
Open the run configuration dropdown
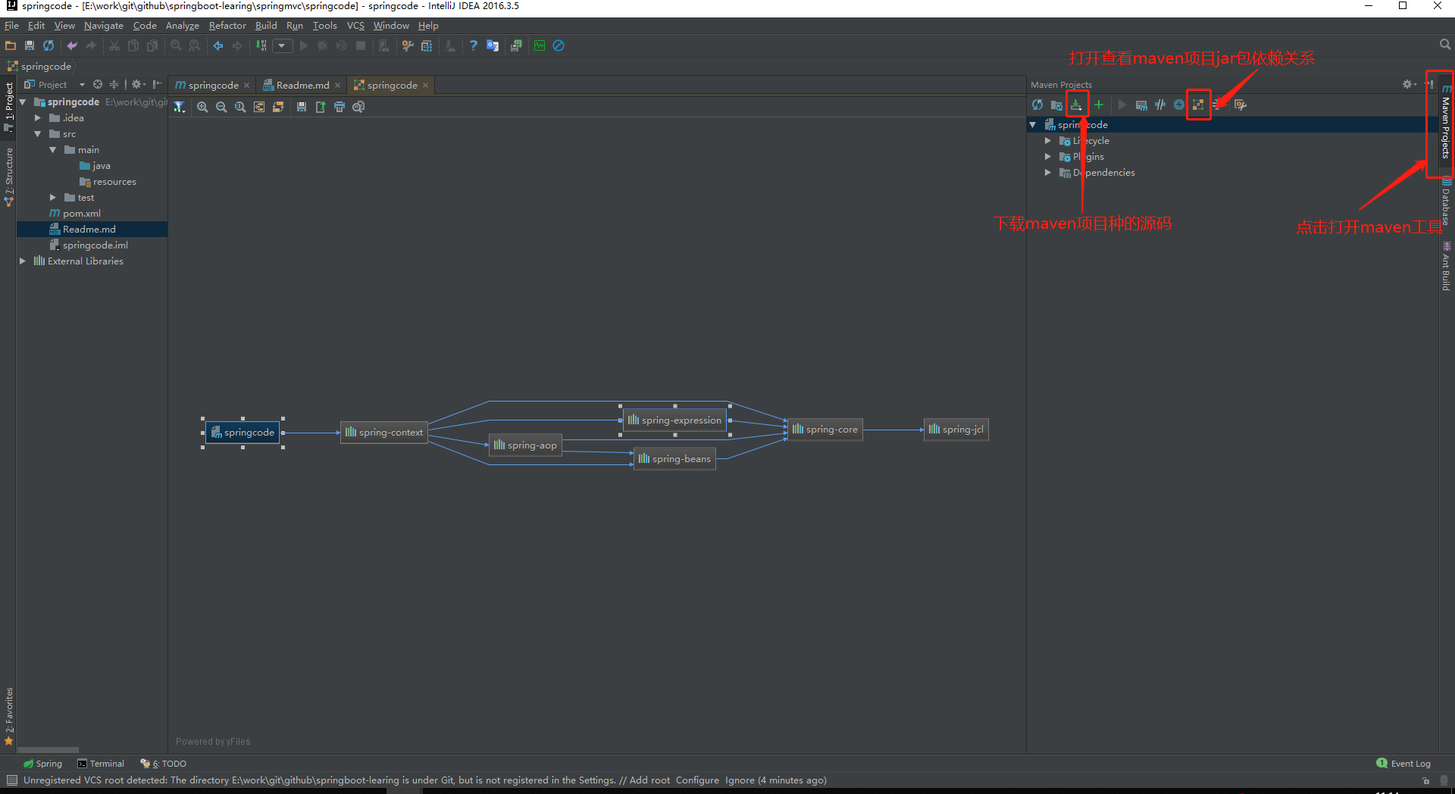pos(282,45)
